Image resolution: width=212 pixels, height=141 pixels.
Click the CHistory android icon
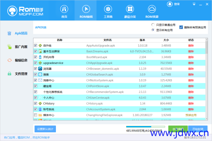point(40,103)
